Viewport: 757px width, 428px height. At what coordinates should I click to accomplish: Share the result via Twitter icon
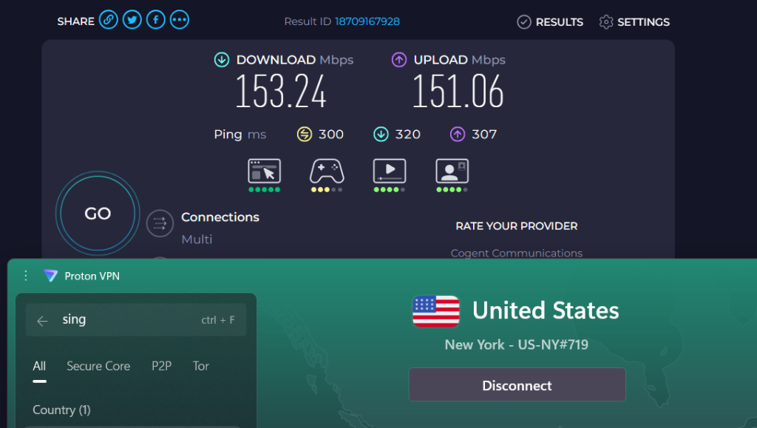click(132, 19)
